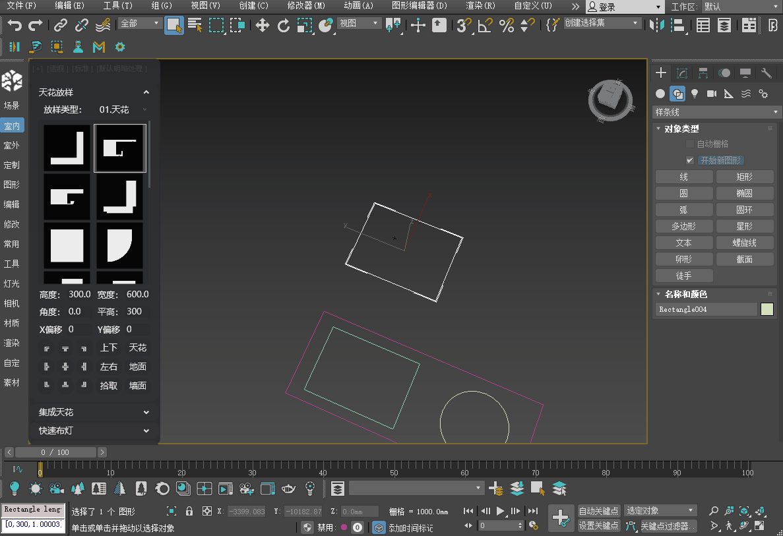Choose the Select and Scale tool
This screenshot has width=783, height=536.
304,25
